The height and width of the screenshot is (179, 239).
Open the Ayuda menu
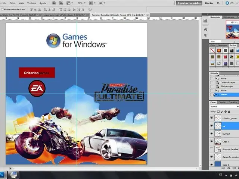pyautogui.click(x=43, y=3)
